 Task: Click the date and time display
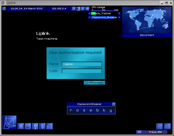(26, 9)
